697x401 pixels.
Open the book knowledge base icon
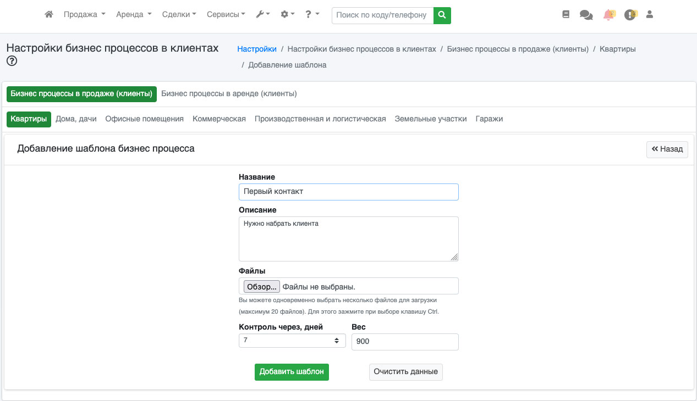pos(566,15)
